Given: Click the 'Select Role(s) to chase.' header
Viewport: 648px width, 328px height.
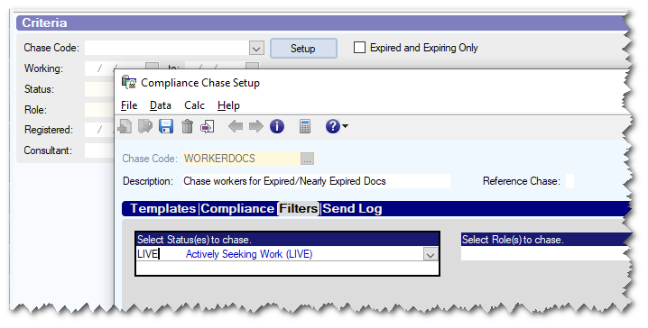Looking at the screenshot, I should tap(546, 240).
